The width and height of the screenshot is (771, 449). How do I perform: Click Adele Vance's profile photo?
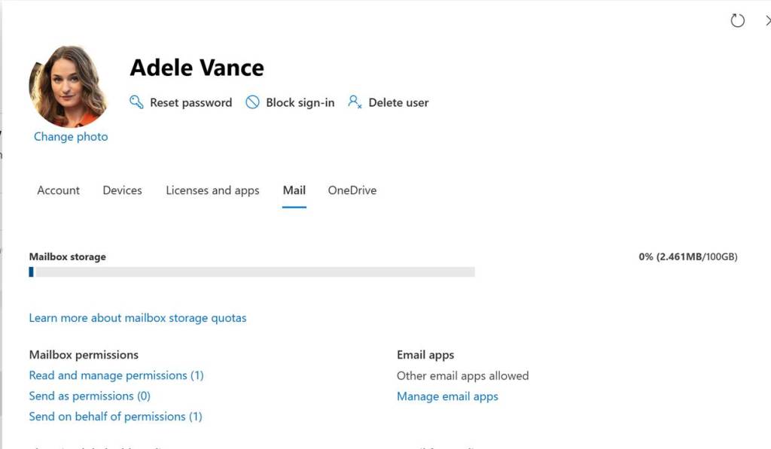point(68,86)
